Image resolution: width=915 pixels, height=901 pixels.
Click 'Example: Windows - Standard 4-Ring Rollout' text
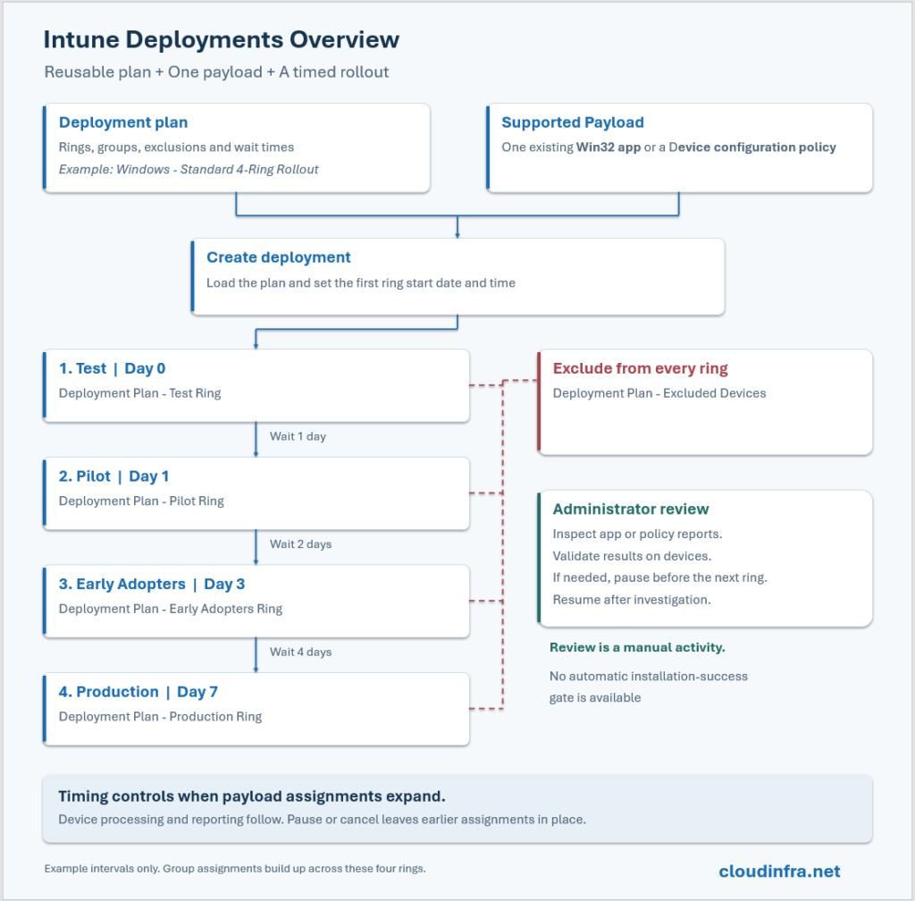click(189, 169)
